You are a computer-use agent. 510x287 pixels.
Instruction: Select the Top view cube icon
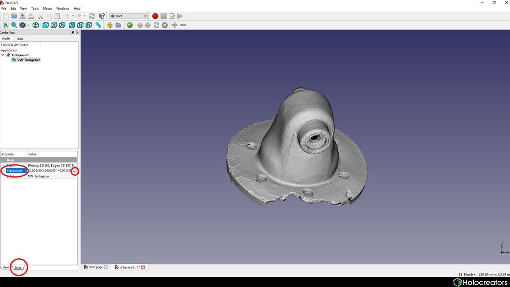pos(53,25)
